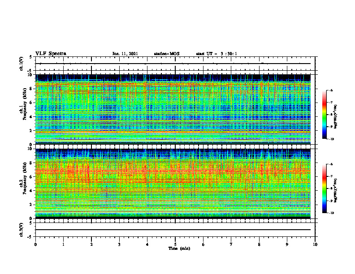
Task: Click the '10' tick on the time axis
Action: [315, 244]
